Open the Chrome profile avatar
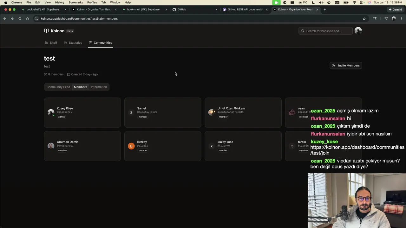The image size is (406, 228). (394, 19)
